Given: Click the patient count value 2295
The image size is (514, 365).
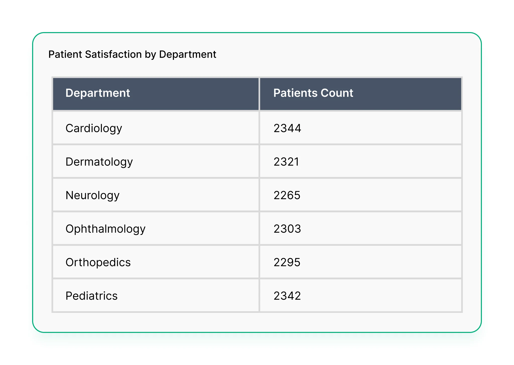Looking at the screenshot, I should coord(287,262).
